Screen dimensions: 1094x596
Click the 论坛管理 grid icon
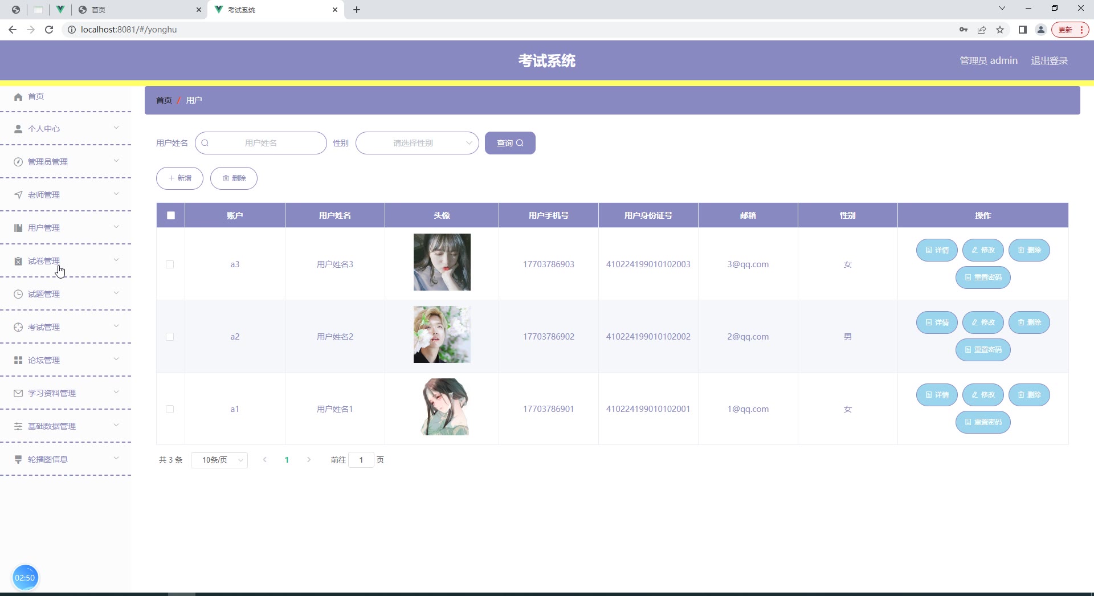[x=18, y=360]
